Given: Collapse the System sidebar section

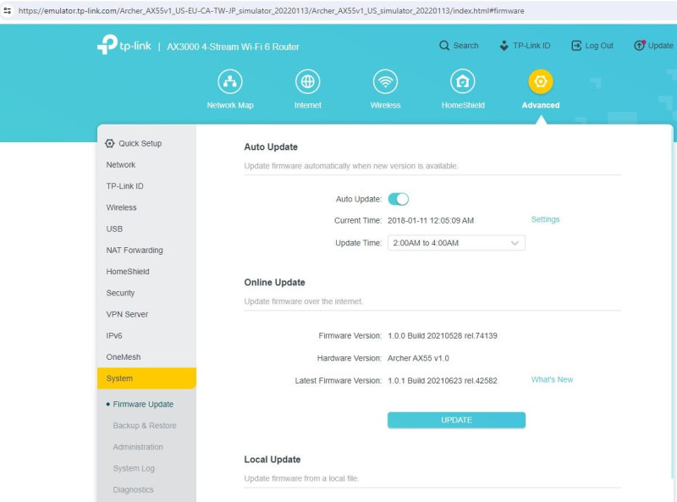Looking at the screenshot, I should 146,378.
